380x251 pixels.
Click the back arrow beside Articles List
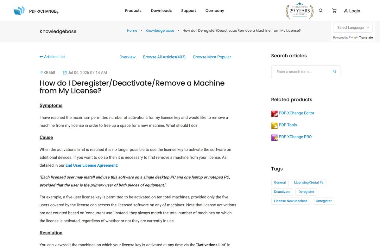[x=41, y=57]
